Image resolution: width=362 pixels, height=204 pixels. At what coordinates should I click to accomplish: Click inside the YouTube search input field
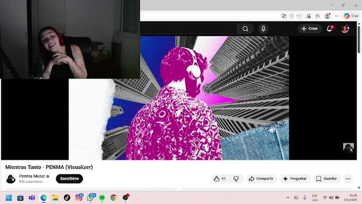pos(189,29)
